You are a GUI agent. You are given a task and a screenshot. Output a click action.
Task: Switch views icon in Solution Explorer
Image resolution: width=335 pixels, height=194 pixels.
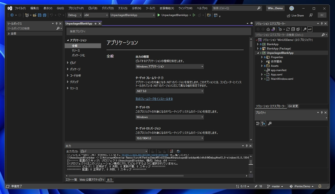[x=273, y=29]
